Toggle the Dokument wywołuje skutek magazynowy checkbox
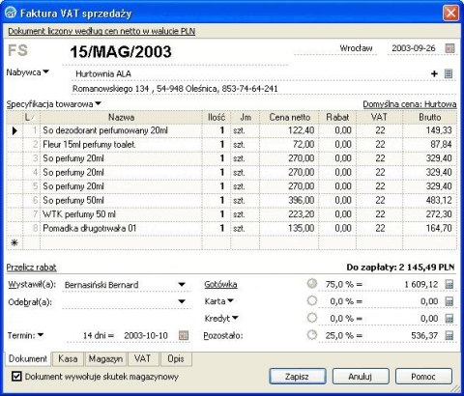 tap(16, 377)
